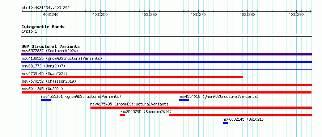Open the nsv831772 (Wong2007) label
This screenshot has width=322, height=137.
click(x=43, y=66)
